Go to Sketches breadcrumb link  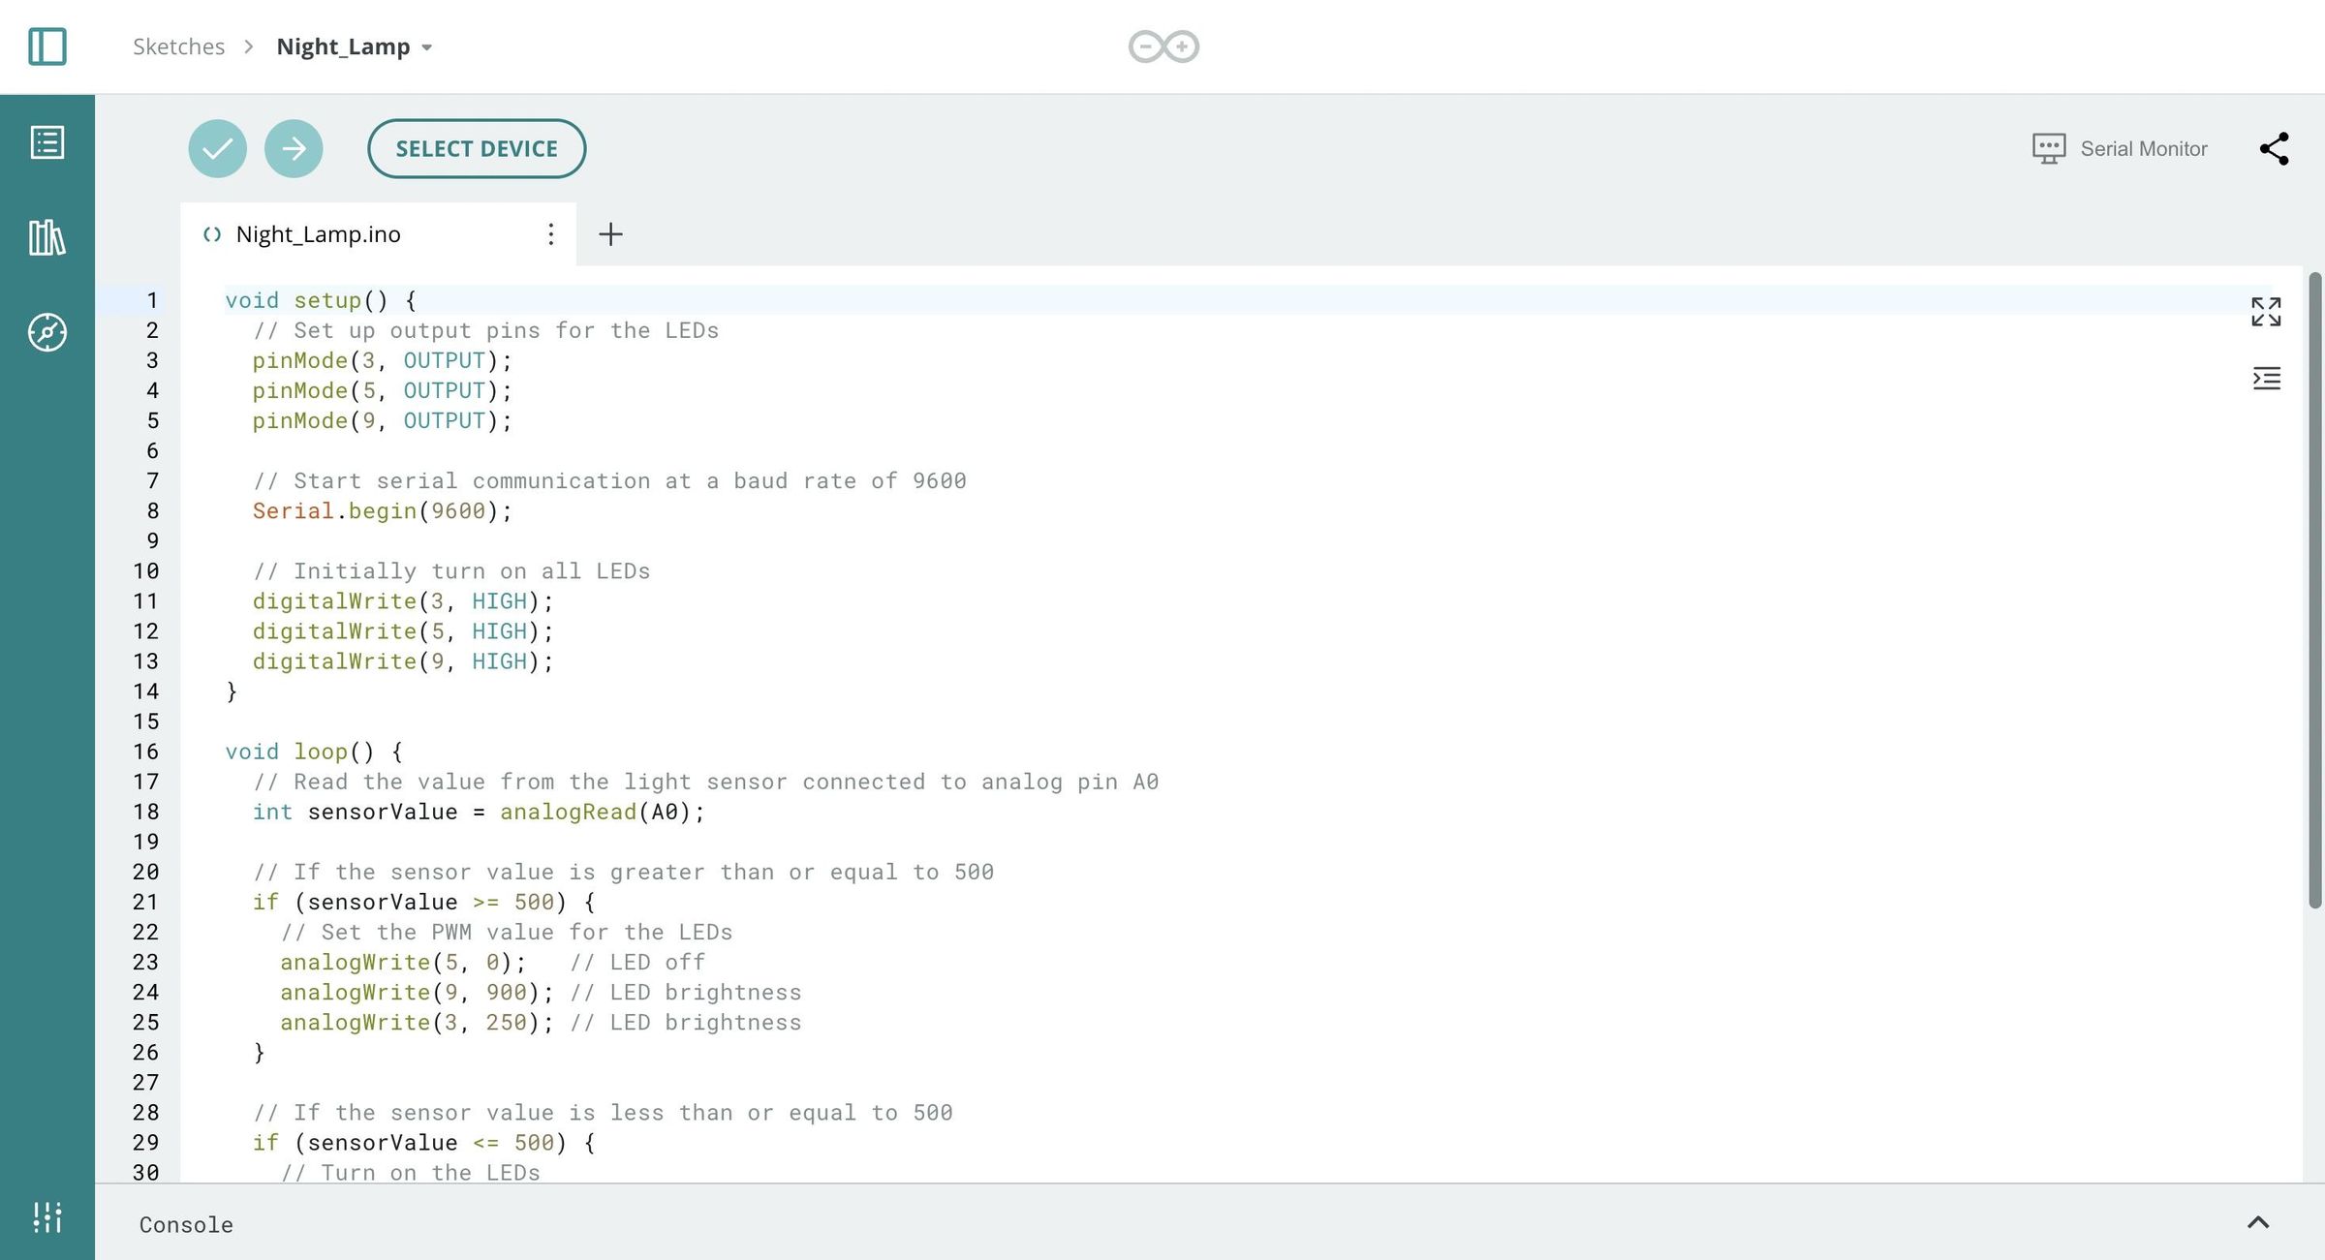click(178, 46)
